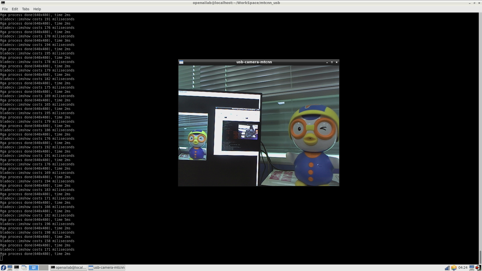The image size is (482, 271).
Task: Close the terminal window
Action: pyautogui.click(x=479, y=3)
